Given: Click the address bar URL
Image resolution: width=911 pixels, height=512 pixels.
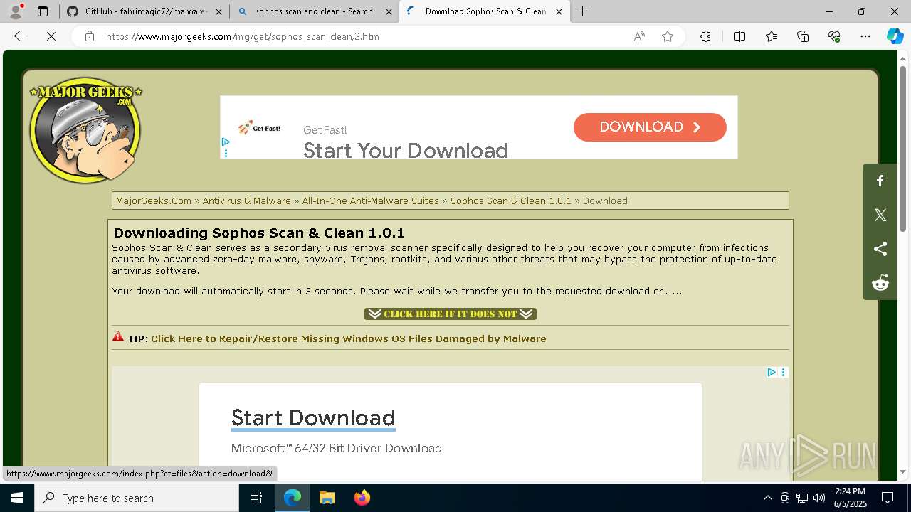Looking at the screenshot, I should pos(244,36).
